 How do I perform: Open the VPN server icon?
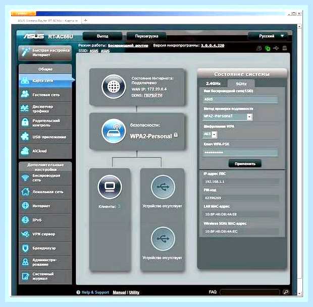[x=25, y=234]
